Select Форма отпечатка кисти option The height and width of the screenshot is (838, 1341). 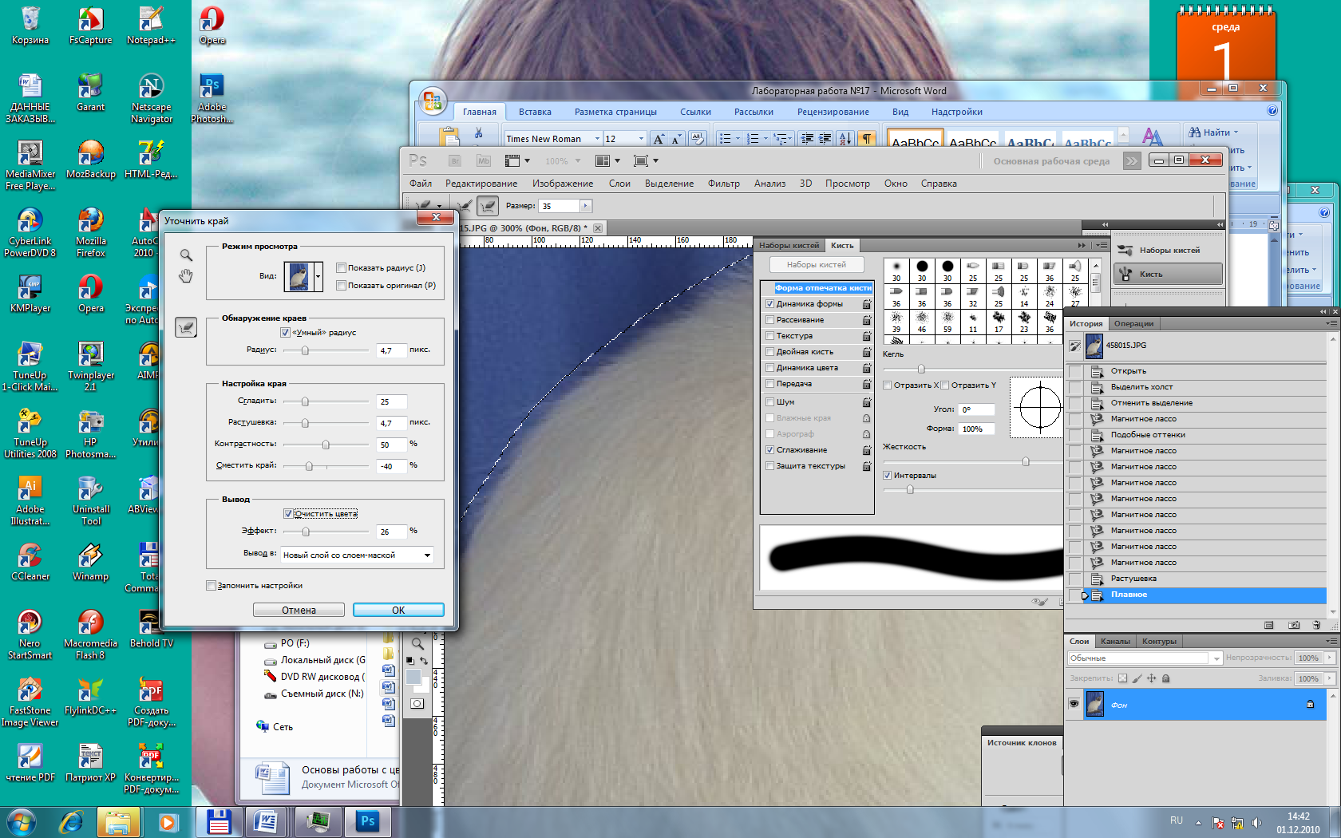(823, 288)
